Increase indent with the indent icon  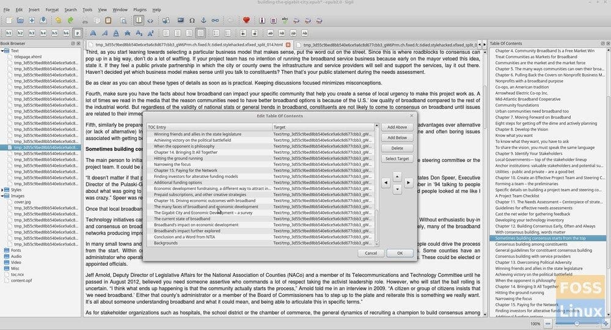point(254,33)
